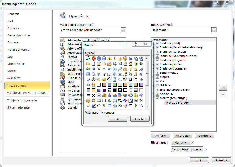Uncheck the Adobe PDF tab checkbox
235x167 pixels.
pyautogui.click(x=157, y=94)
